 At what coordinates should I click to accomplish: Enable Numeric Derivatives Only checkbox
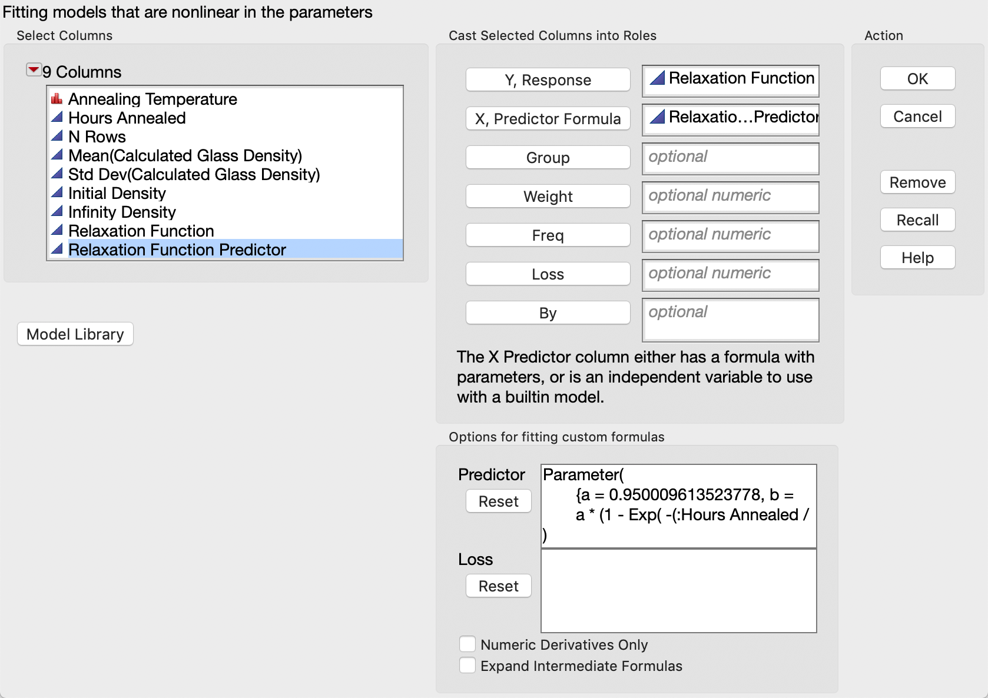coord(468,644)
